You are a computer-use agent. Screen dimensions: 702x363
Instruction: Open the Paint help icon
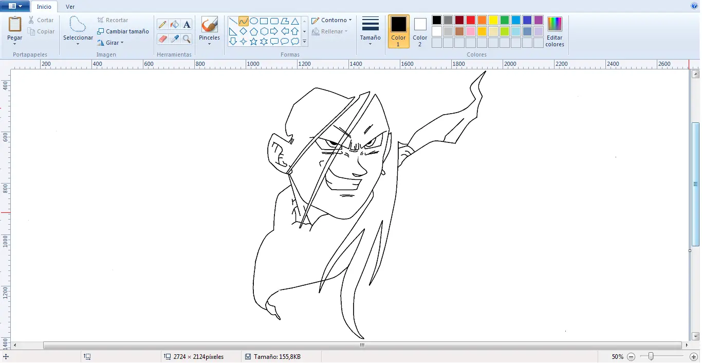click(694, 6)
